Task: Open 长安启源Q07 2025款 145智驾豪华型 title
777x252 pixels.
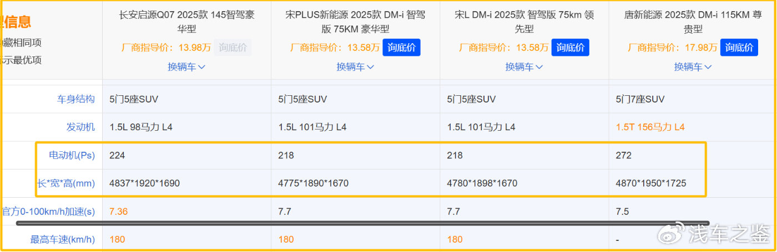Action: pyautogui.click(x=186, y=22)
